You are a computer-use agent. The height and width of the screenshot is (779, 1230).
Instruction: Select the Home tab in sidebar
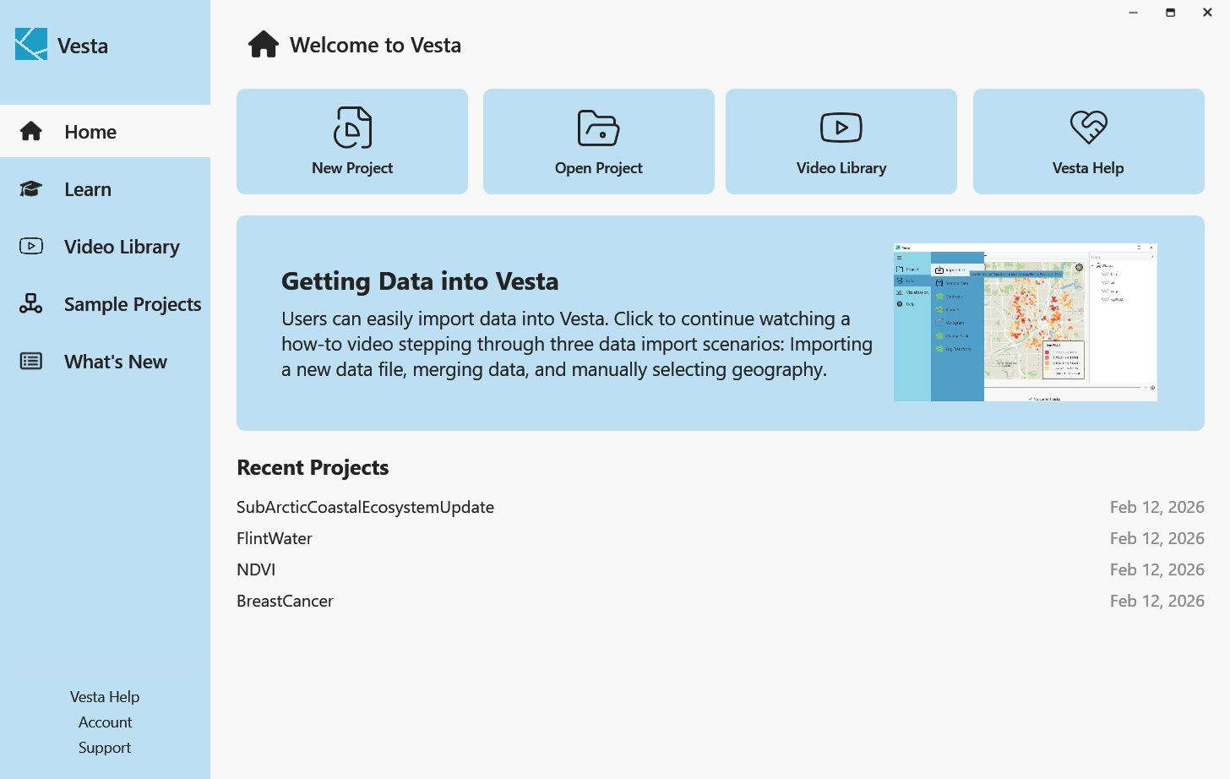point(90,132)
